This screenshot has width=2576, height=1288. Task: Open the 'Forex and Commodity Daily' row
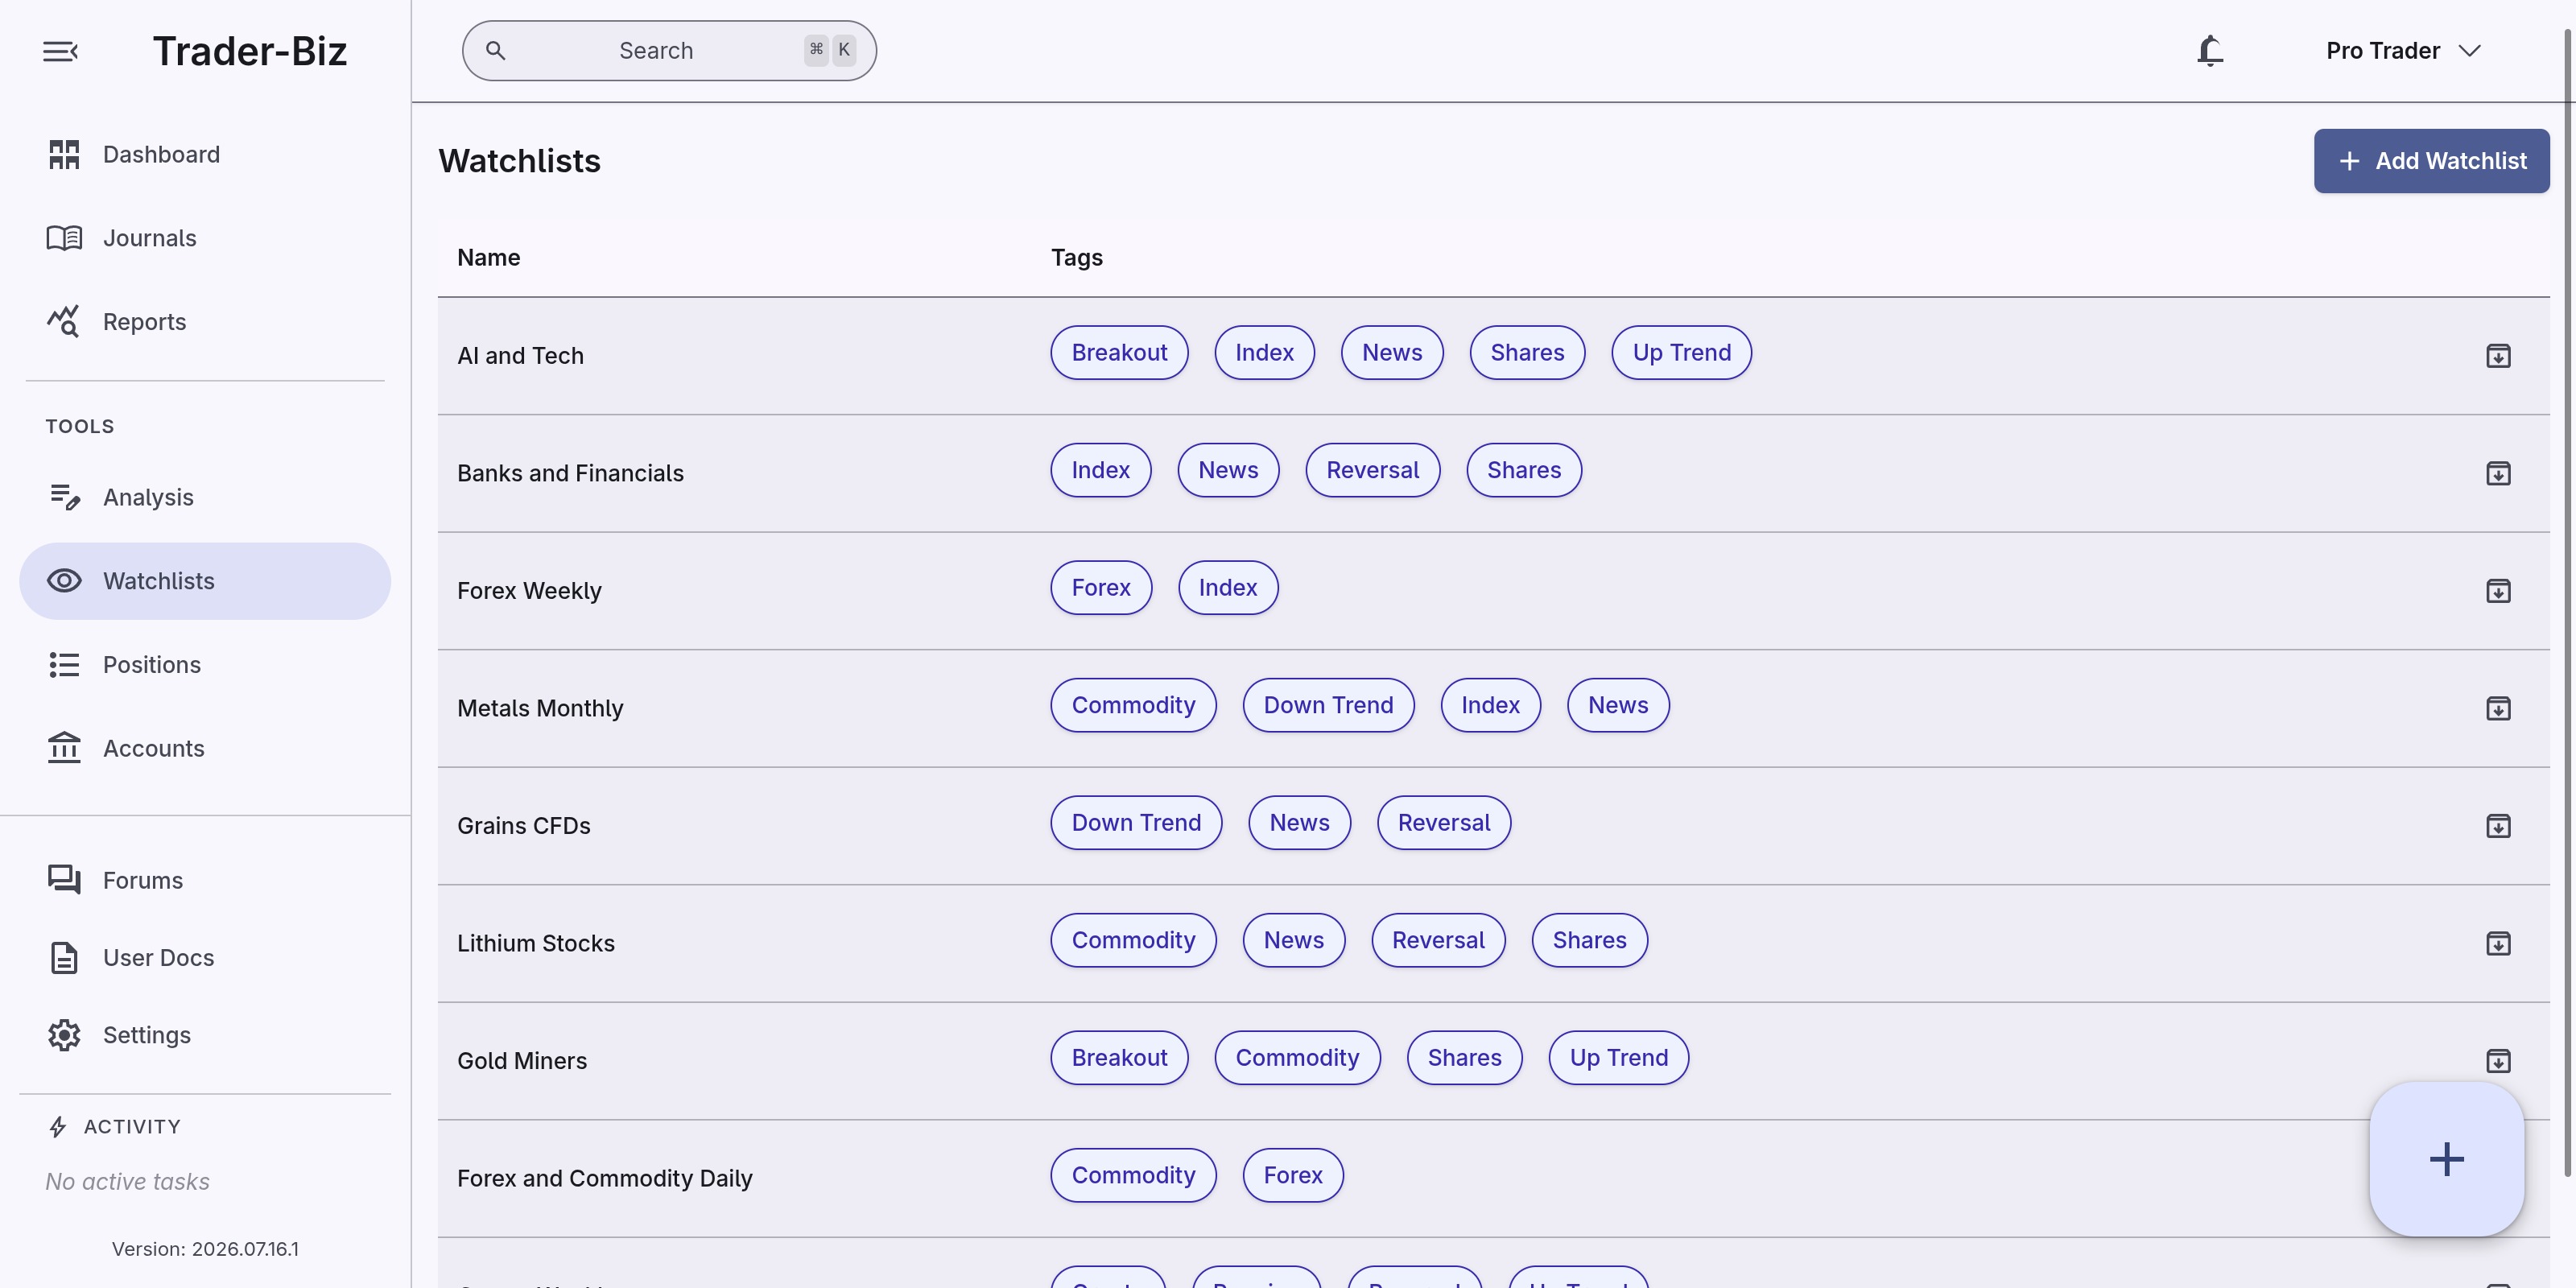click(1493, 1178)
